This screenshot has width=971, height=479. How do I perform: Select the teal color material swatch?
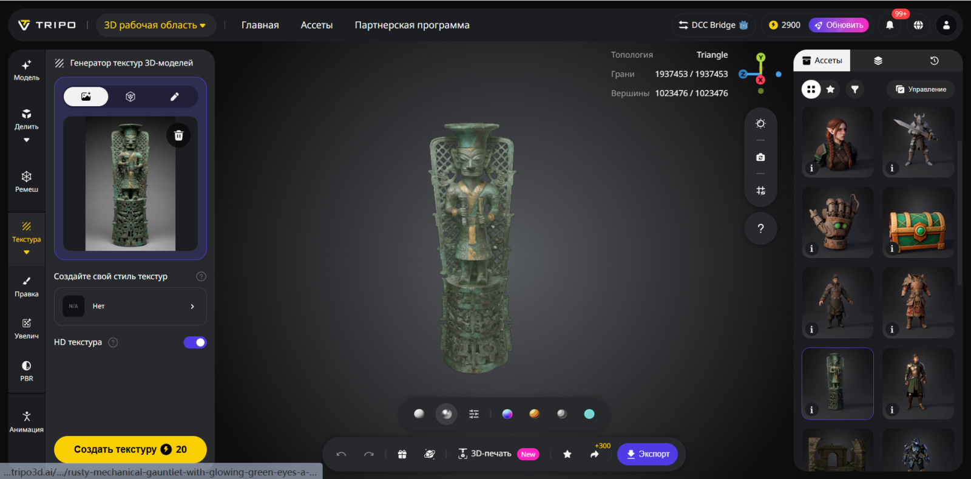(589, 414)
